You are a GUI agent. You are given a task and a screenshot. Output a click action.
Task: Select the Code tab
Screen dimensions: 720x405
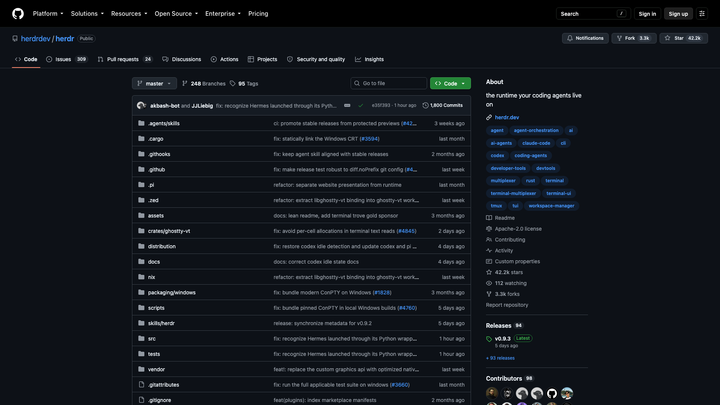pos(26,59)
